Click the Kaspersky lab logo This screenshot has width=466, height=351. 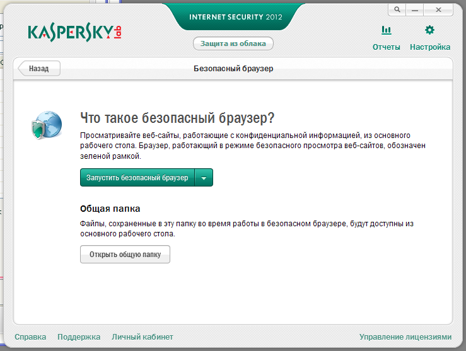tap(74, 32)
